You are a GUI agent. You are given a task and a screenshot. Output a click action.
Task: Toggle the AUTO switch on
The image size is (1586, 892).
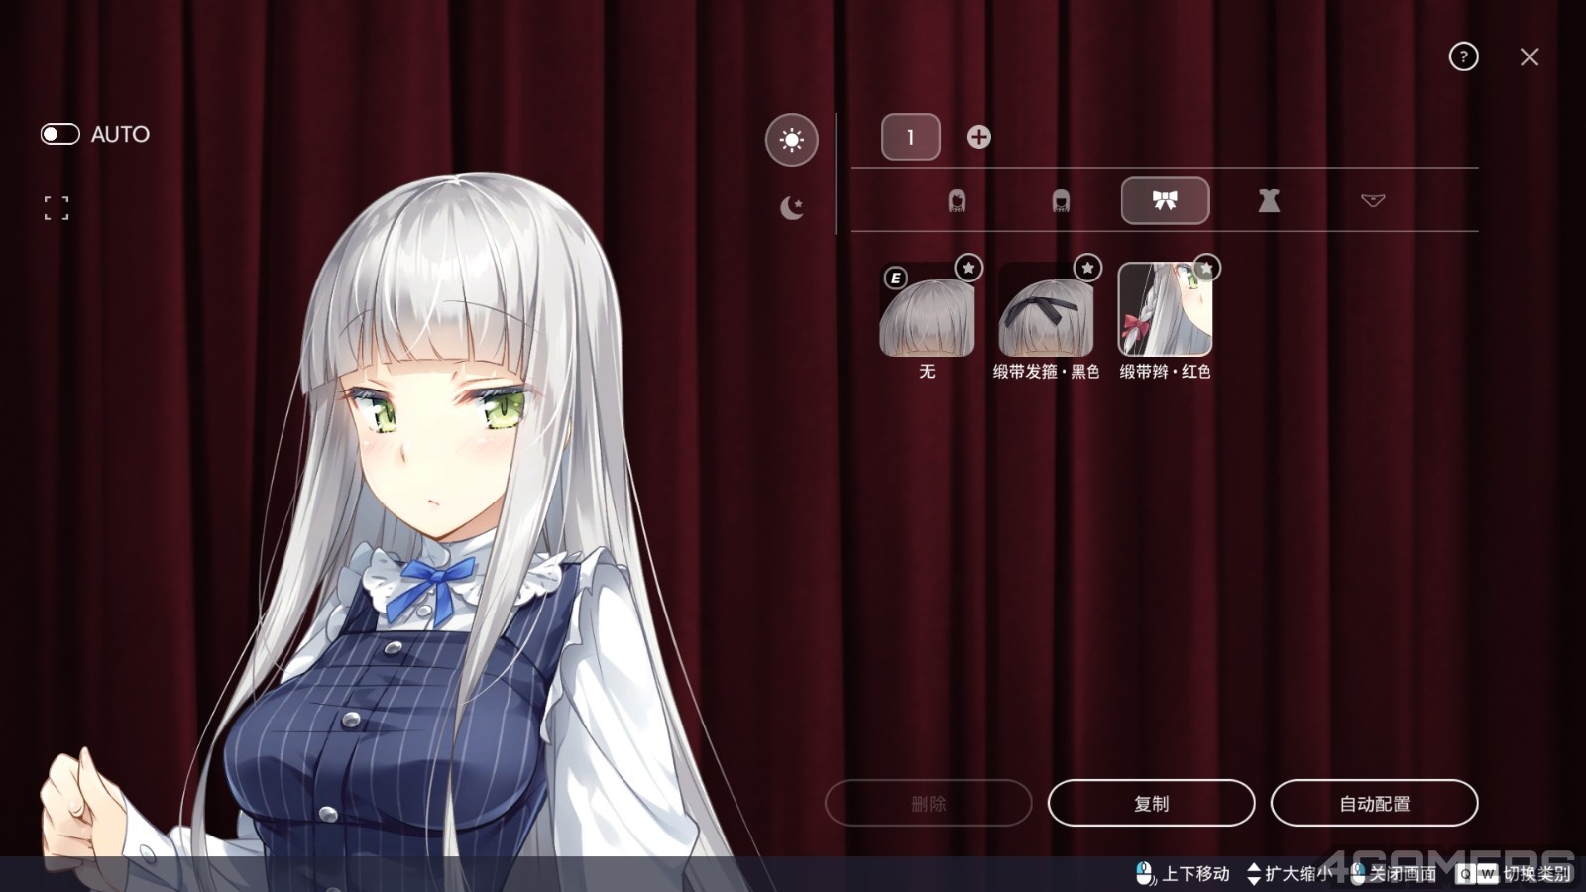pyautogui.click(x=59, y=134)
